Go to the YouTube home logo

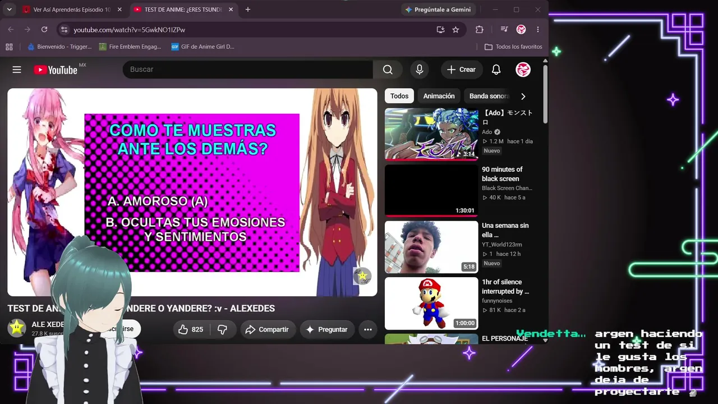(56, 70)
